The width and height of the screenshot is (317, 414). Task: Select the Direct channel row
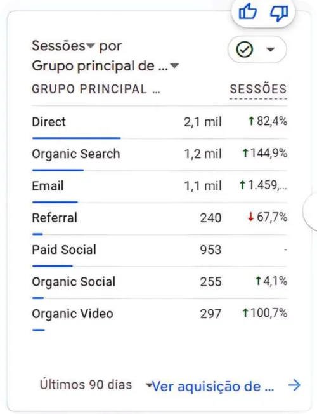(159, 123)
